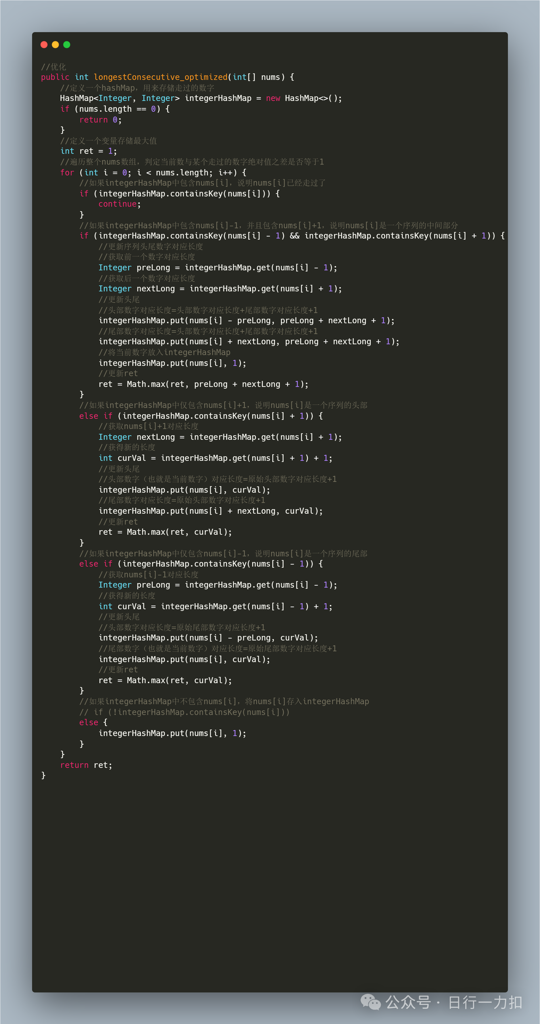The image size is (540, 1024).
Task: Click comment ending "将nums[i]存入integerHashMap"
Action: 224,701
